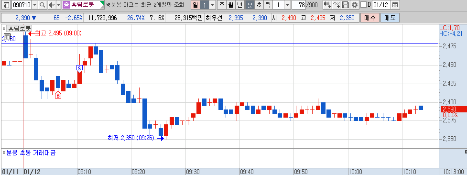This screenshot has height=175, width=467.
Task: Open the calendar picker icon
Action: tap(395, 4)
